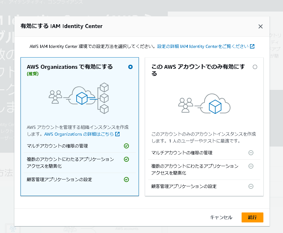The height and width of the screenshot is (233, 283).
Task: Click 顧客管理アプリケーションの設定 row in account-only card
Action: point(204,186)
